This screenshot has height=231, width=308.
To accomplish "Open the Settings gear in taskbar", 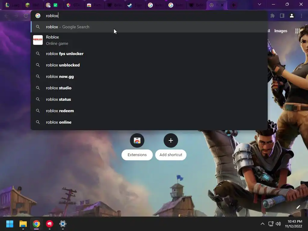I will [x=63, y=224].
